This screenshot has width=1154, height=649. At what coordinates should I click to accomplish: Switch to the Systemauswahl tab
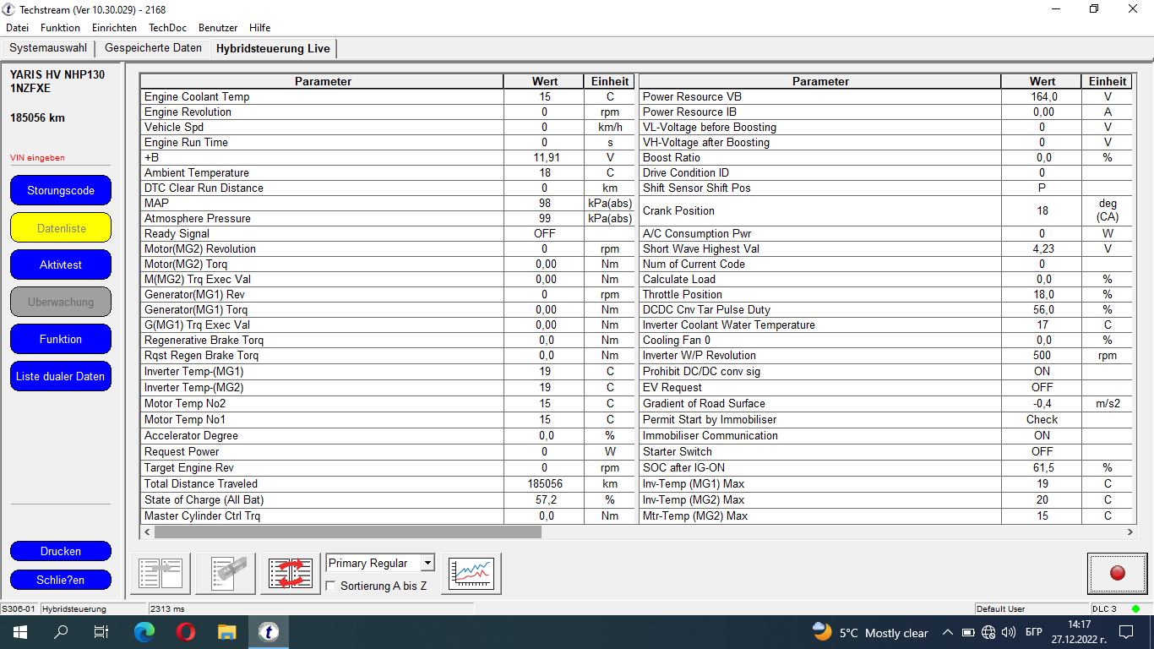(x=48, y=48)
